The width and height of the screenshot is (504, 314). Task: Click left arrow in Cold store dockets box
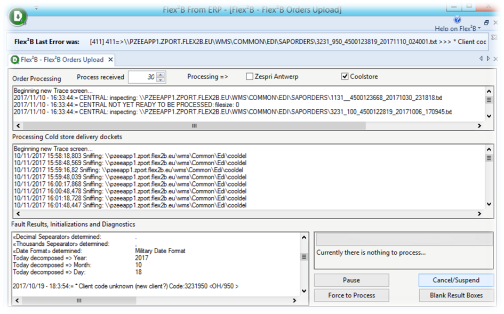pyautogui.click(x=18, y=214)
